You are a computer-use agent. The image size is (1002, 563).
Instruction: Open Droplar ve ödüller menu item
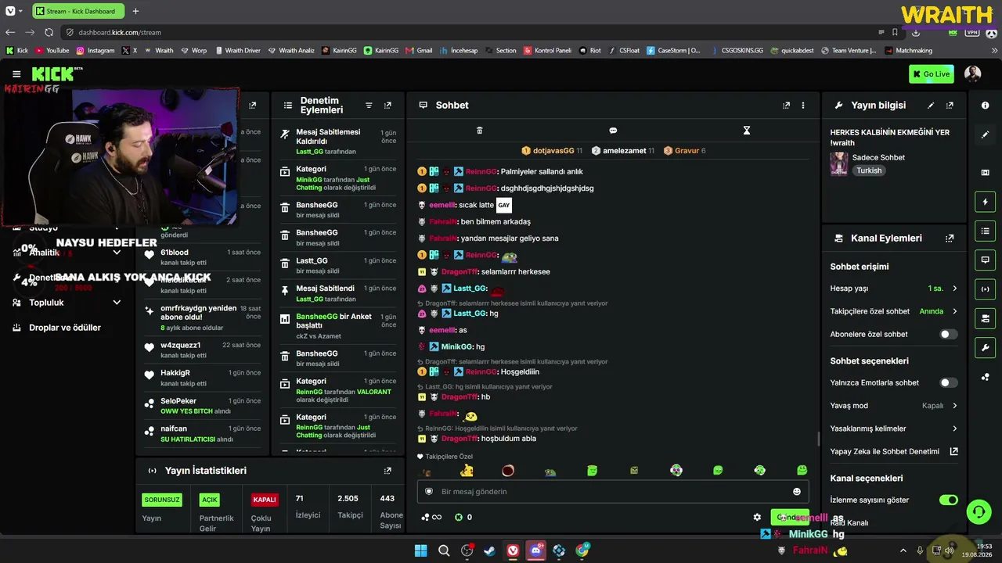point(65,328)
